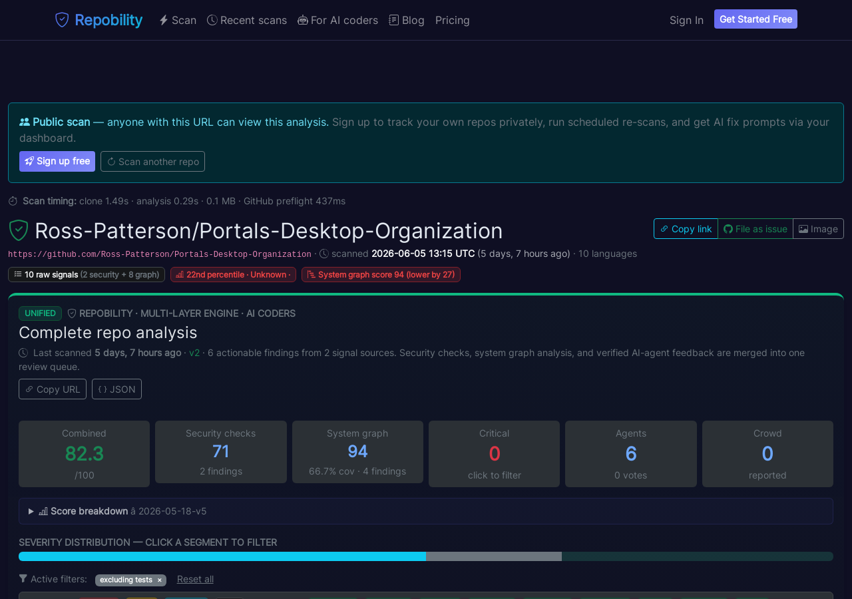Click the Copy URL button
Viewport: 852px width, 599px height.
coord(53,389)
